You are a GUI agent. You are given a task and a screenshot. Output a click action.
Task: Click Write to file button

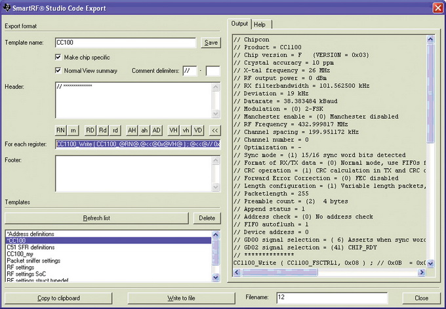(x=181, y=299)
